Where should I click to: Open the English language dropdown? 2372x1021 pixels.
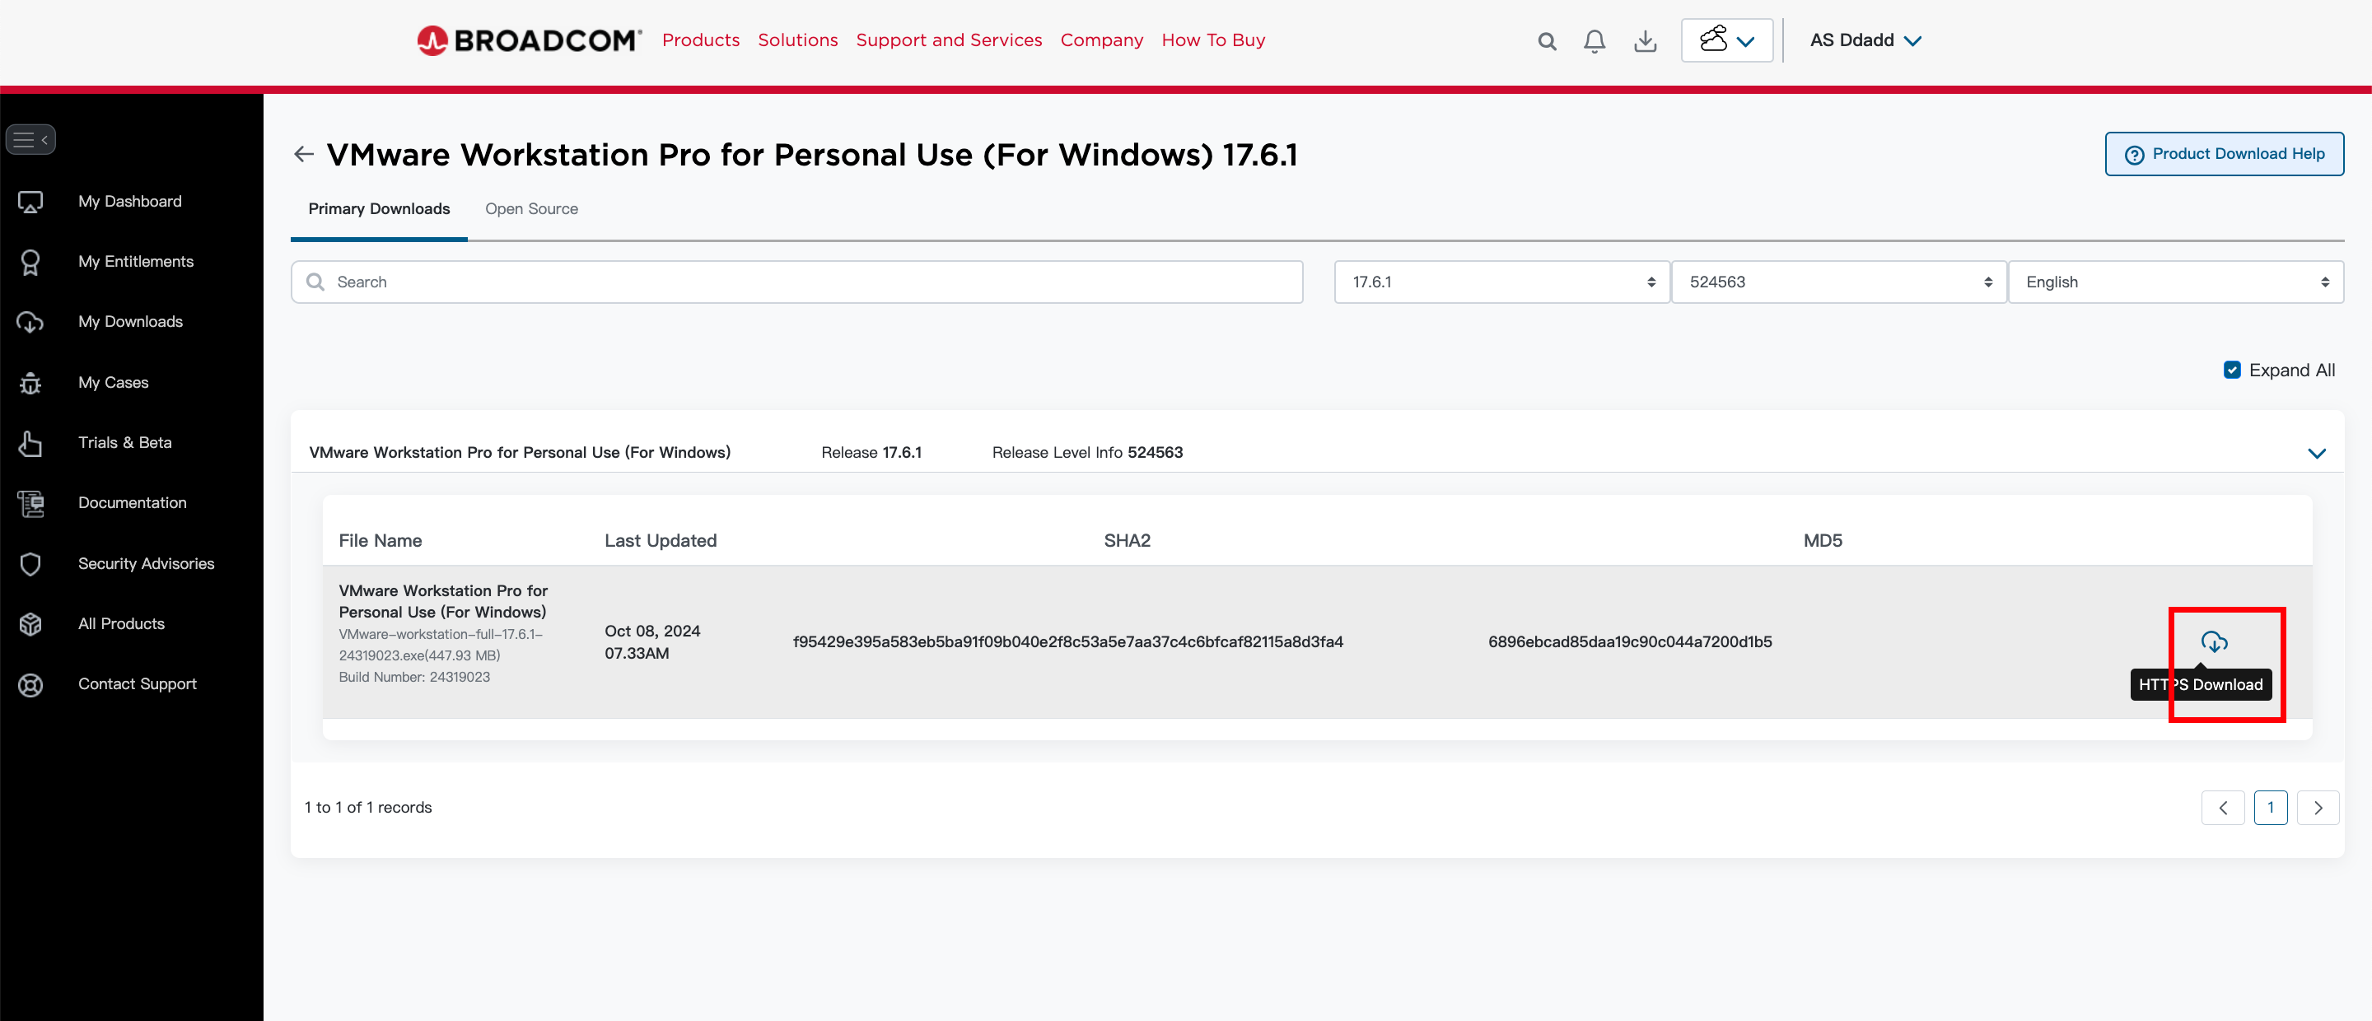(x=2176, y=282)
